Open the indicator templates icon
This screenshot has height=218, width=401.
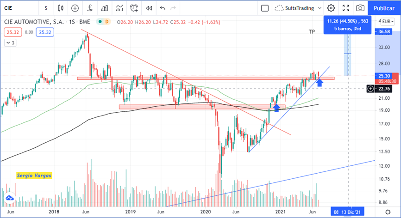(119, 8)
